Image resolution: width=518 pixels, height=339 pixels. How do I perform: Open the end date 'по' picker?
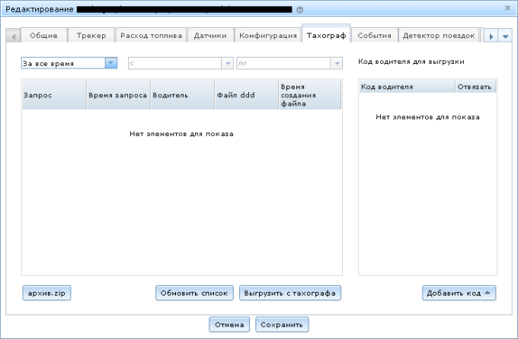coord(335,63)
